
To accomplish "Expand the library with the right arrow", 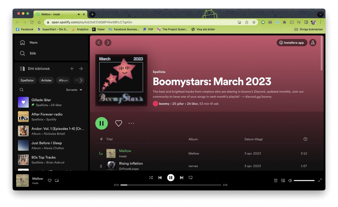I will tap(81, 68).
